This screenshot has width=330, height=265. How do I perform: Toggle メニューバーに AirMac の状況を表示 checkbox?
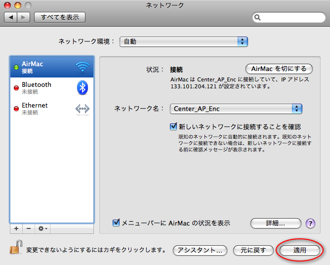pyautogui.click(x=116, y=223)
